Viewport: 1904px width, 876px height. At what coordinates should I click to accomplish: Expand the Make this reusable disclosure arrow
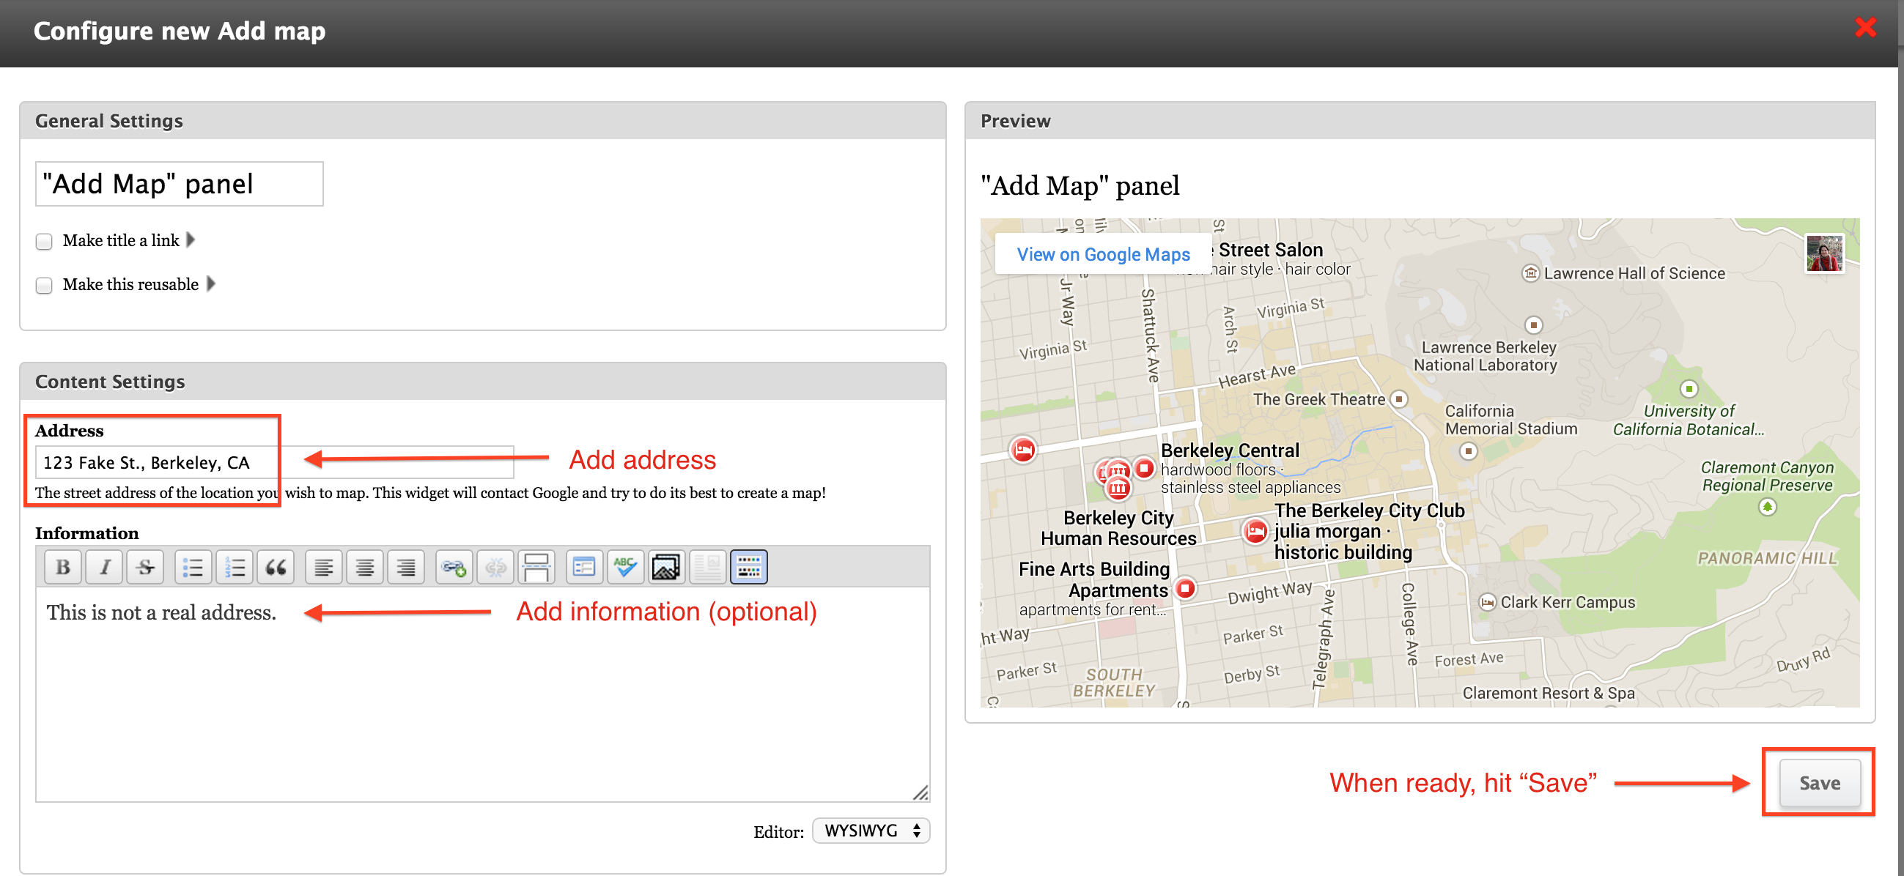click(210, 284)
